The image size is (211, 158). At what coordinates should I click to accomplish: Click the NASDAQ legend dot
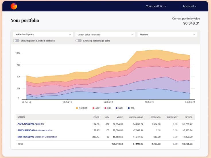(77, 108)
